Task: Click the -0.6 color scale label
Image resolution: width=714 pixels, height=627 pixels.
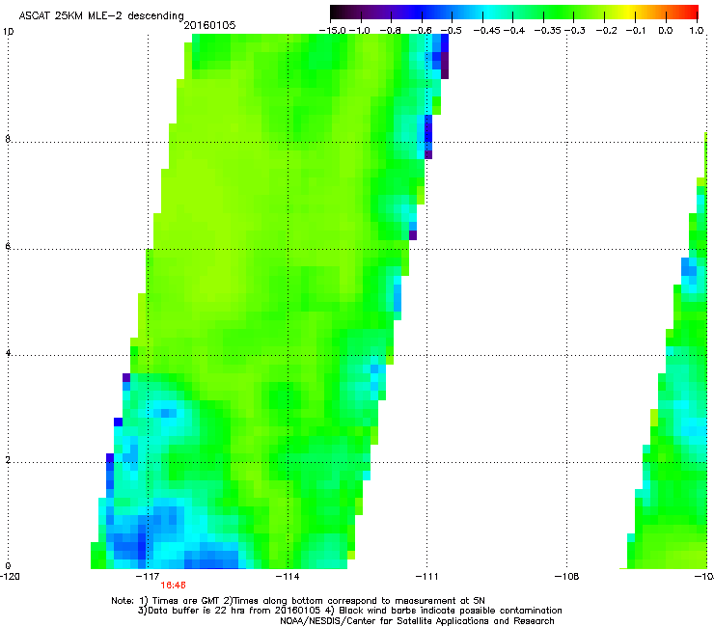Action: pos(422,31)
